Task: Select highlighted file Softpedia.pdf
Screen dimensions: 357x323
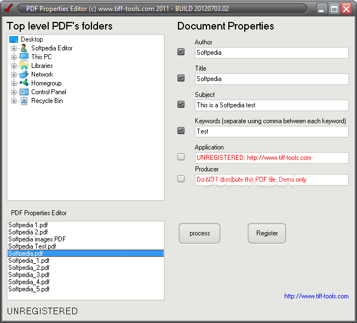Action: (85, 253)
